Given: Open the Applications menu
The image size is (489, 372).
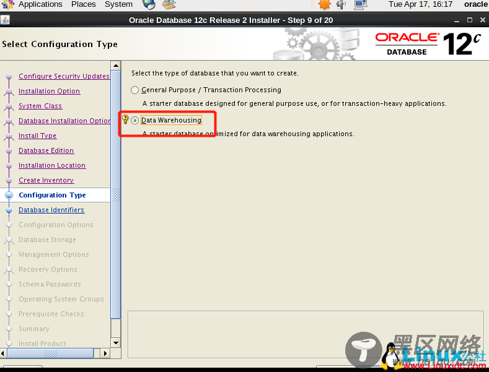Looking at the screenshot, I should (40, 4).
